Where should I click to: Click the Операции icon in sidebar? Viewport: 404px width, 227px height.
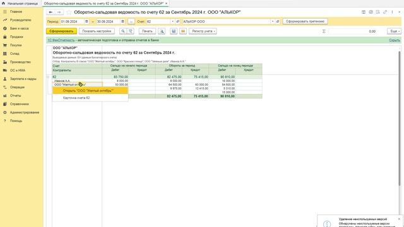pyautogui.click(x=5, y=87)
